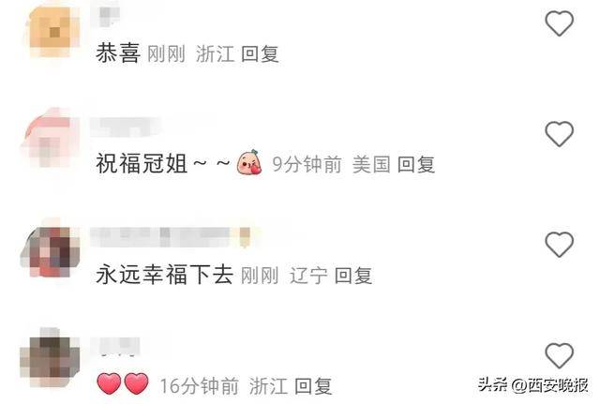Open avatar of '永远幸福下去' commenter
600x404 pixels.
(x=51, y=251)
